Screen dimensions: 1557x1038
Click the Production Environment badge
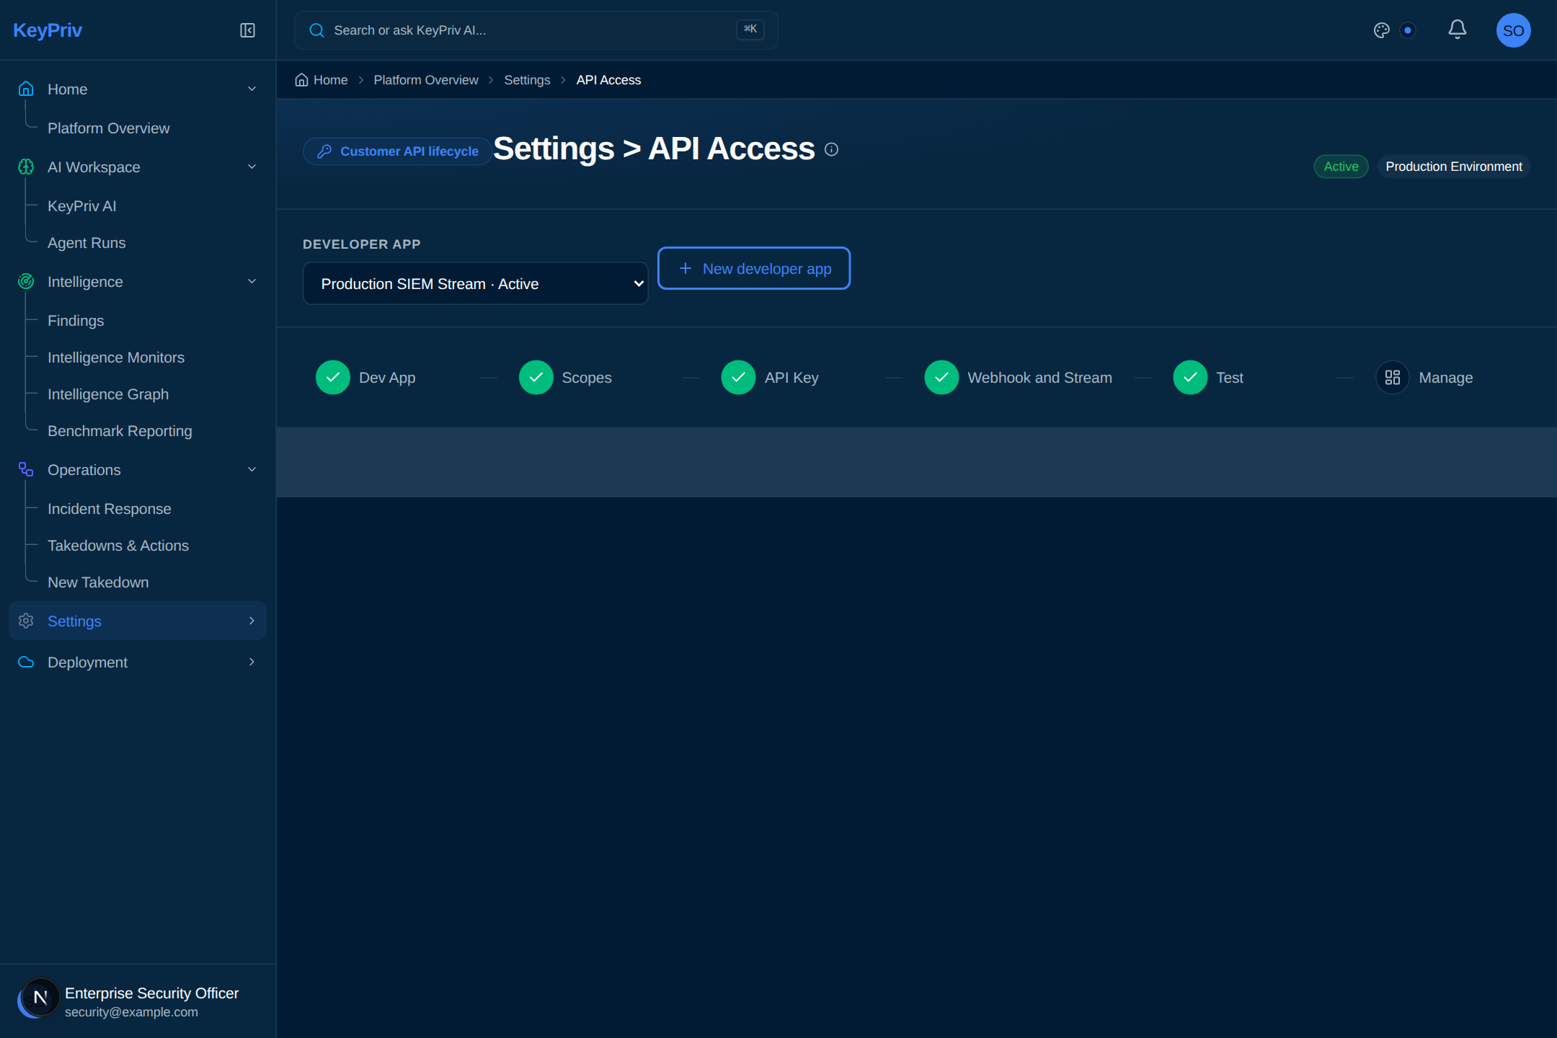[x=1454, y=167]
